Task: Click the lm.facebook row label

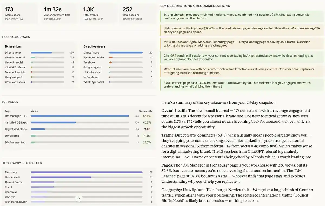Action: tap(91, 77)
